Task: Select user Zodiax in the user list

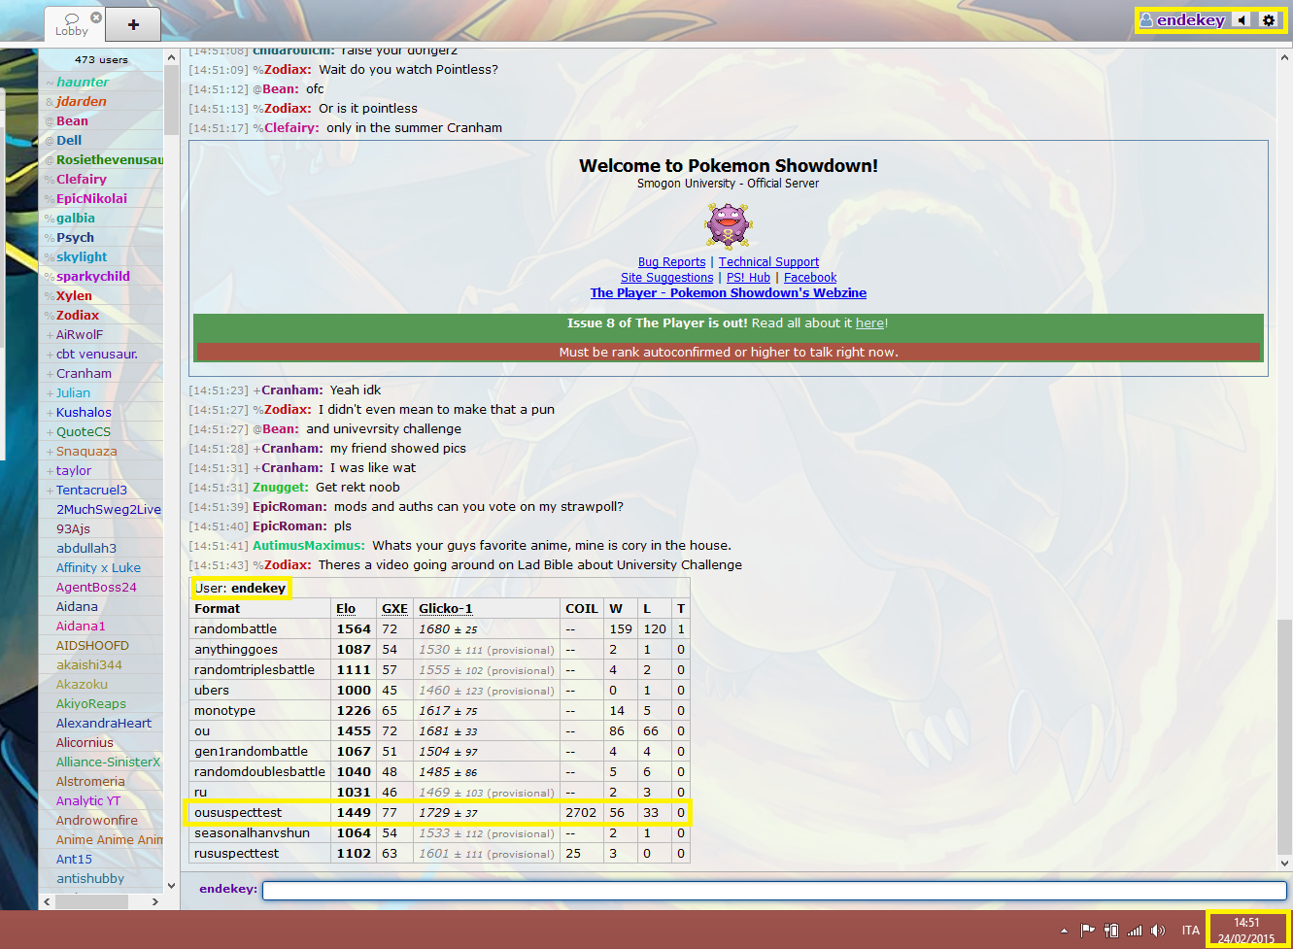Action: (x=78, y=316)
